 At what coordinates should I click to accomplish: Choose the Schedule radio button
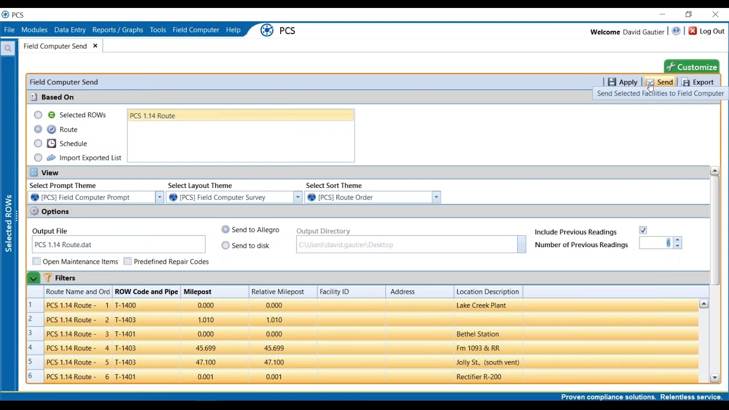click(x=38, y=143)
